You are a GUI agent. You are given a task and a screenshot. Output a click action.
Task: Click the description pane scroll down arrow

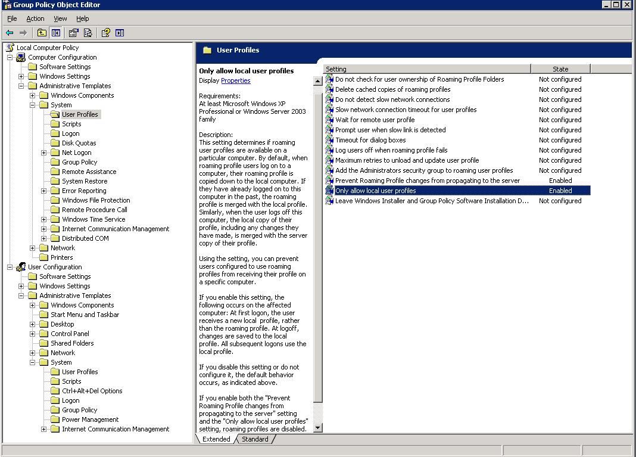317,427
